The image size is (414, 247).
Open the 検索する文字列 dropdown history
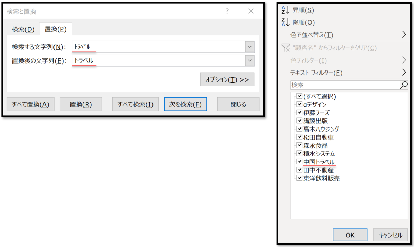click(250, 47)
